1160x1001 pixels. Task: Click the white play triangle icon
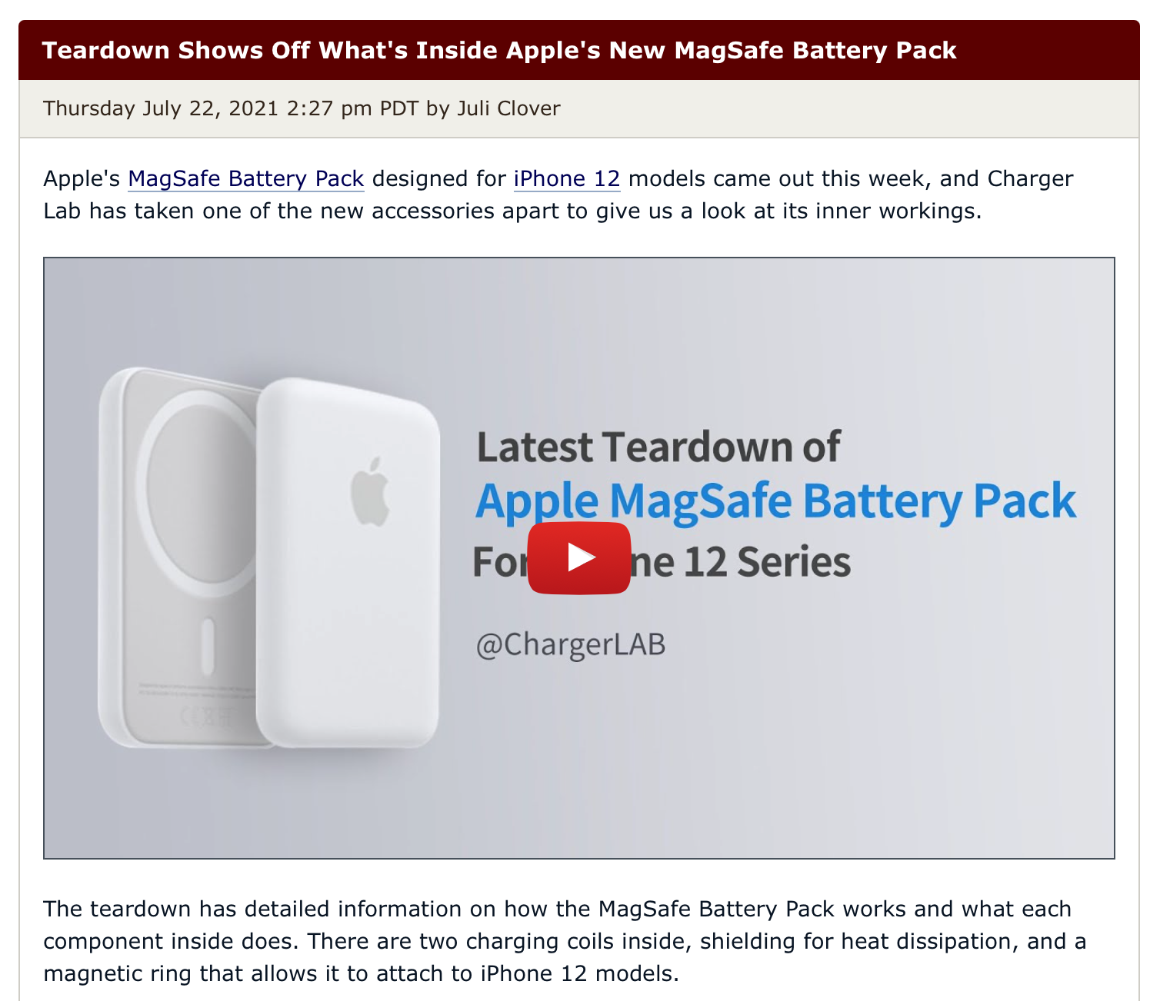click(x=581, y=557)
